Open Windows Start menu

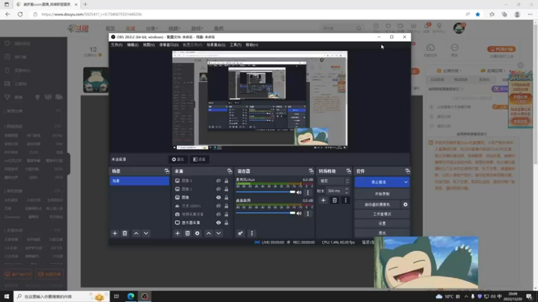point(7,296)
